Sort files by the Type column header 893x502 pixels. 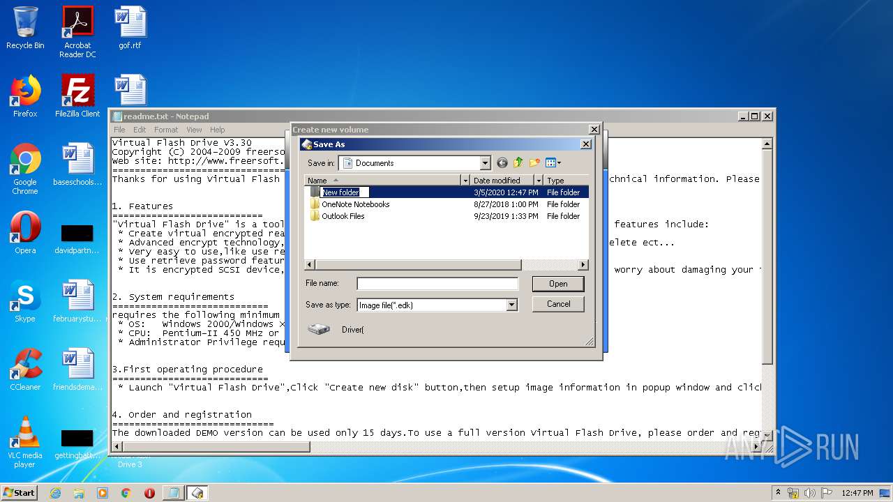tap(566, 180)
